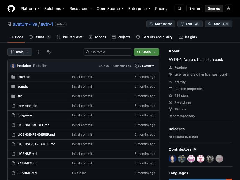Expand the Enterprise menu
Image resolution: width=240 pixels, height=180 pixels.
pyautogui.click(x=139, y=9)
